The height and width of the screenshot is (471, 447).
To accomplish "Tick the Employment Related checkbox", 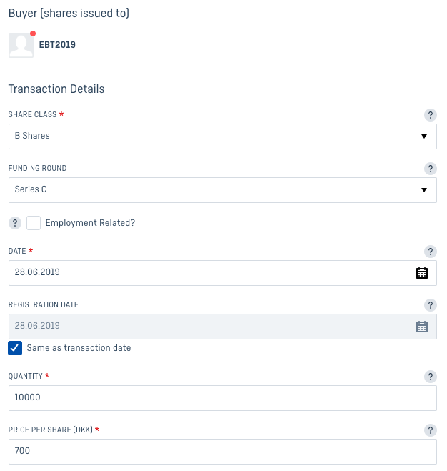I will (34, 223).
